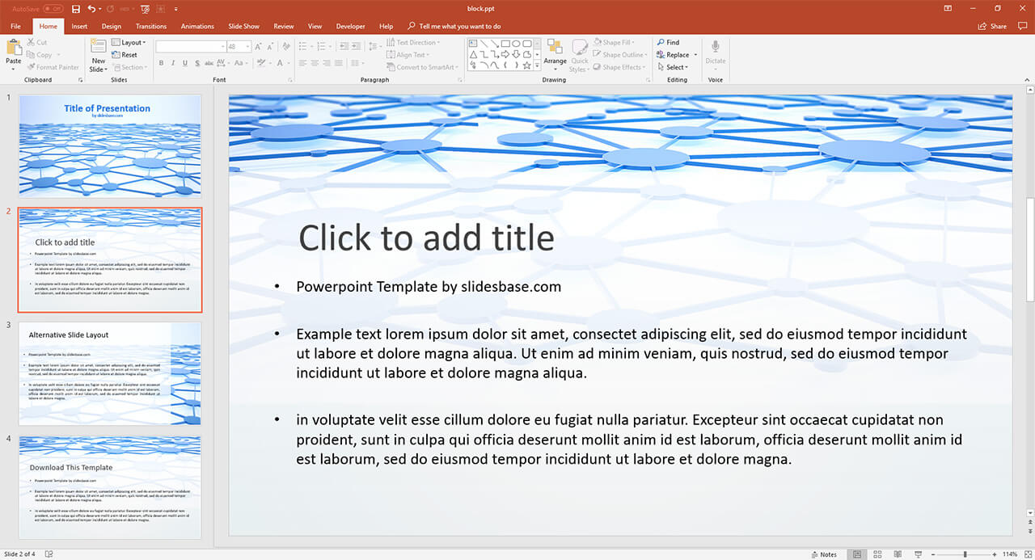The height and width of the screenshot is (560, 1035).
Task: Switch to the Design tab
Action: [112, 26]
